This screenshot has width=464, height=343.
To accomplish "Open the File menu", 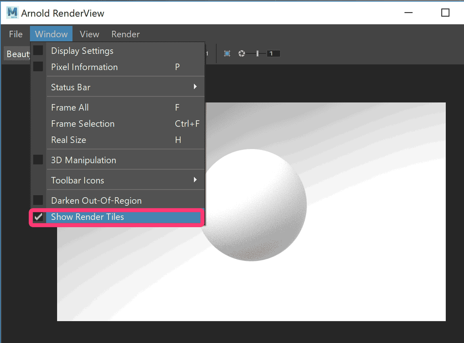I will click(16, 34).
